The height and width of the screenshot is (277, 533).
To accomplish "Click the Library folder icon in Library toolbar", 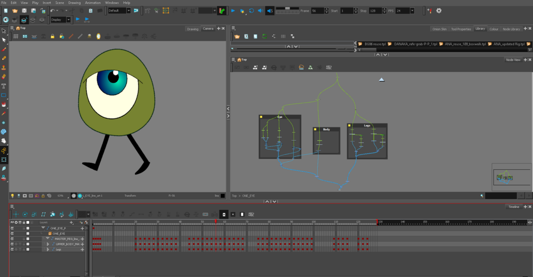I will [x=237, y=36].
